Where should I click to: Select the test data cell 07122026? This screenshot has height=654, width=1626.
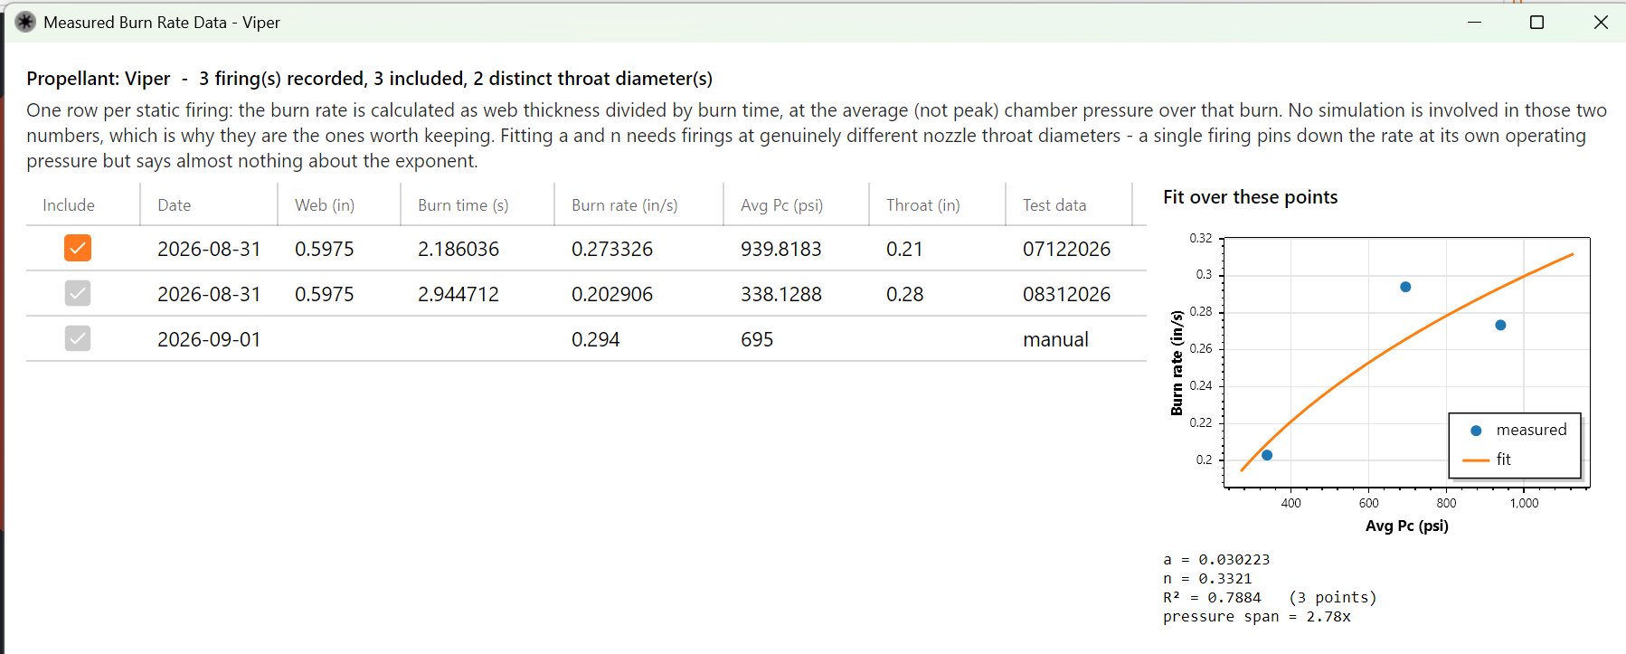pos(1067,249)
